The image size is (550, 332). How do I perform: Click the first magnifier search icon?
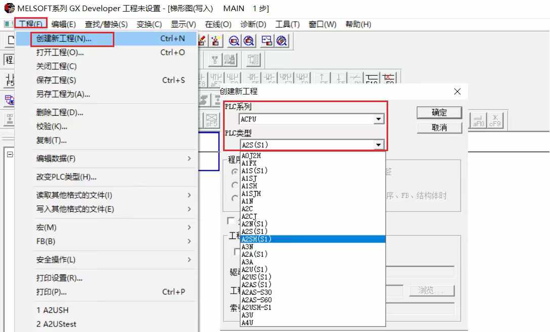pos(234,41)
